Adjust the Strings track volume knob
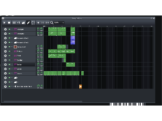 click(x=38, y=51)
